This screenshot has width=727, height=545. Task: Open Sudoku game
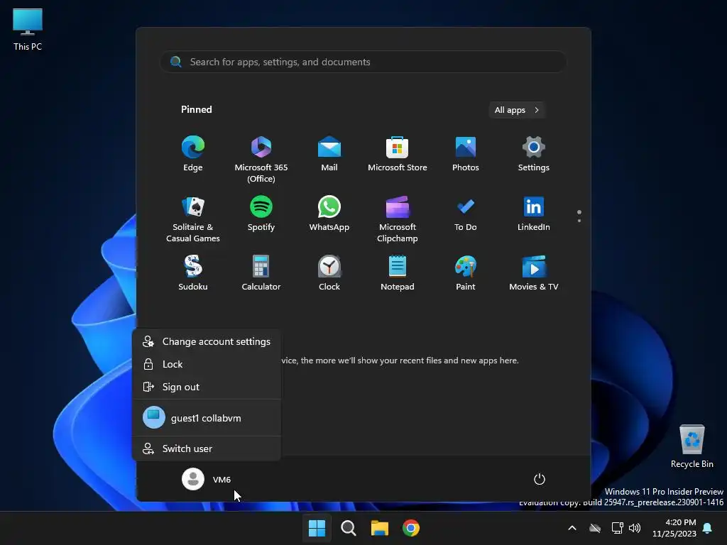(193, 273)
